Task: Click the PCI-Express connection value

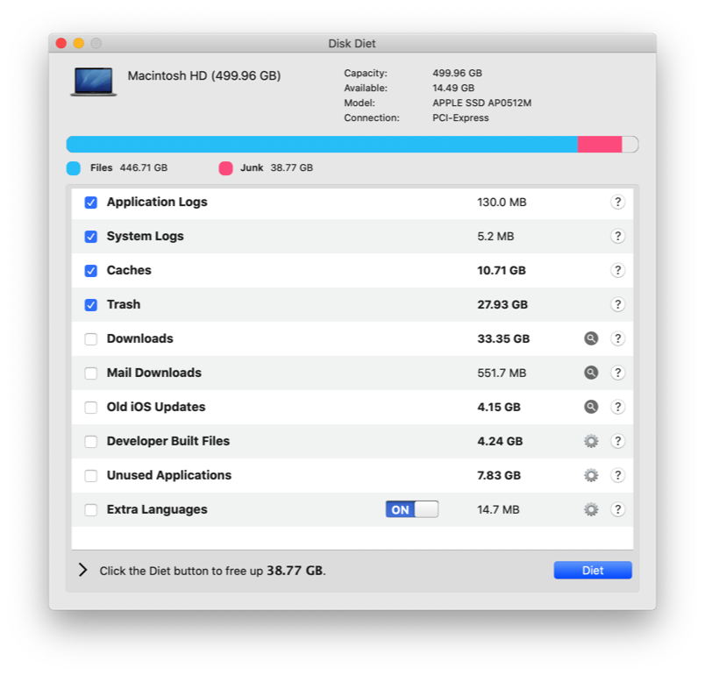Action: point(460,117)
